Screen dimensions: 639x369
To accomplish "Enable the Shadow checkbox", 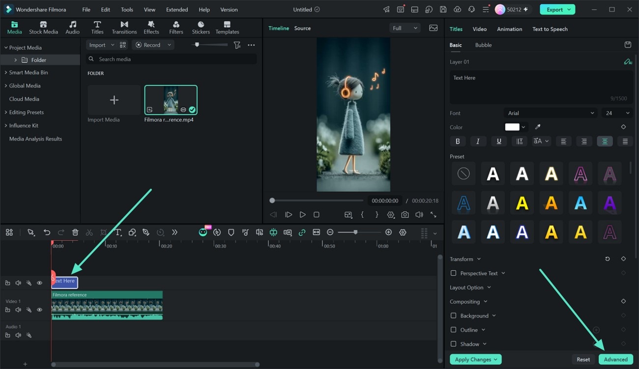I will tap(453, 344).
